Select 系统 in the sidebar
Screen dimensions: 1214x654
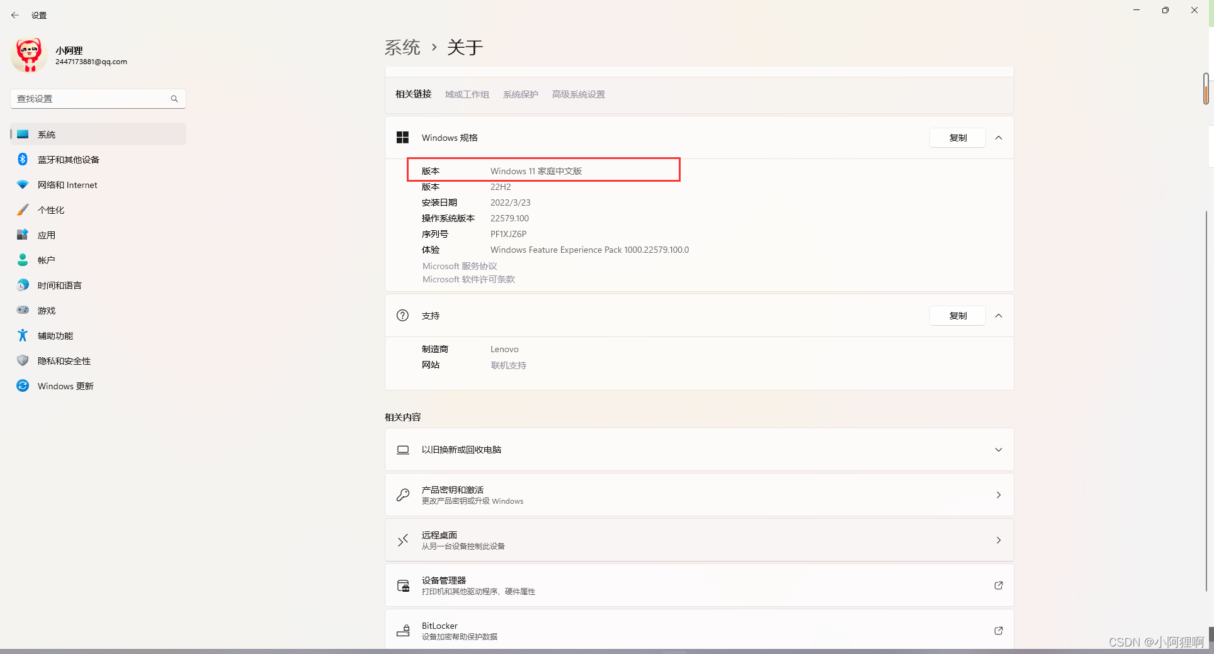pos(98,135)
